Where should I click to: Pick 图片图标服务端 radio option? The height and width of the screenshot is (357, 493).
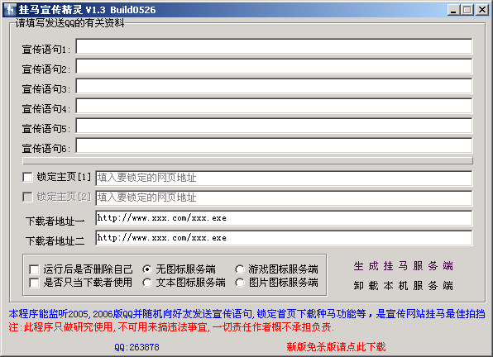pyautogui.click(x=240, y=283)
